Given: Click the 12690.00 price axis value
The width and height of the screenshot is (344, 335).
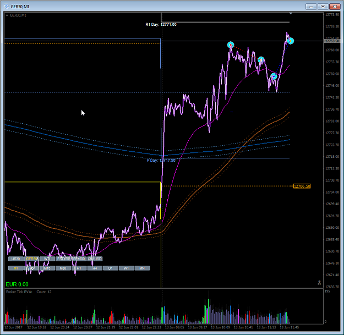Looking at the screenshot, I should coord(332,228).
